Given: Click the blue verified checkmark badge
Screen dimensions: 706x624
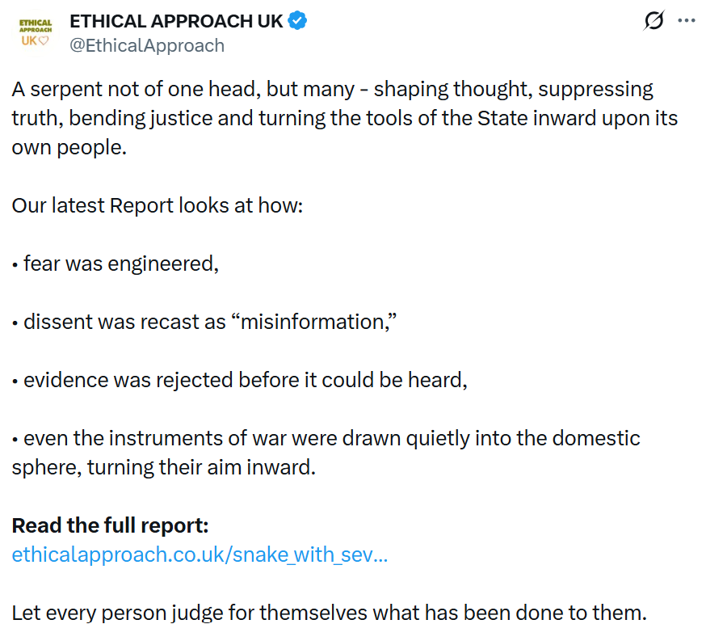Looking at the screenshot, I should [x=297, y=21].
